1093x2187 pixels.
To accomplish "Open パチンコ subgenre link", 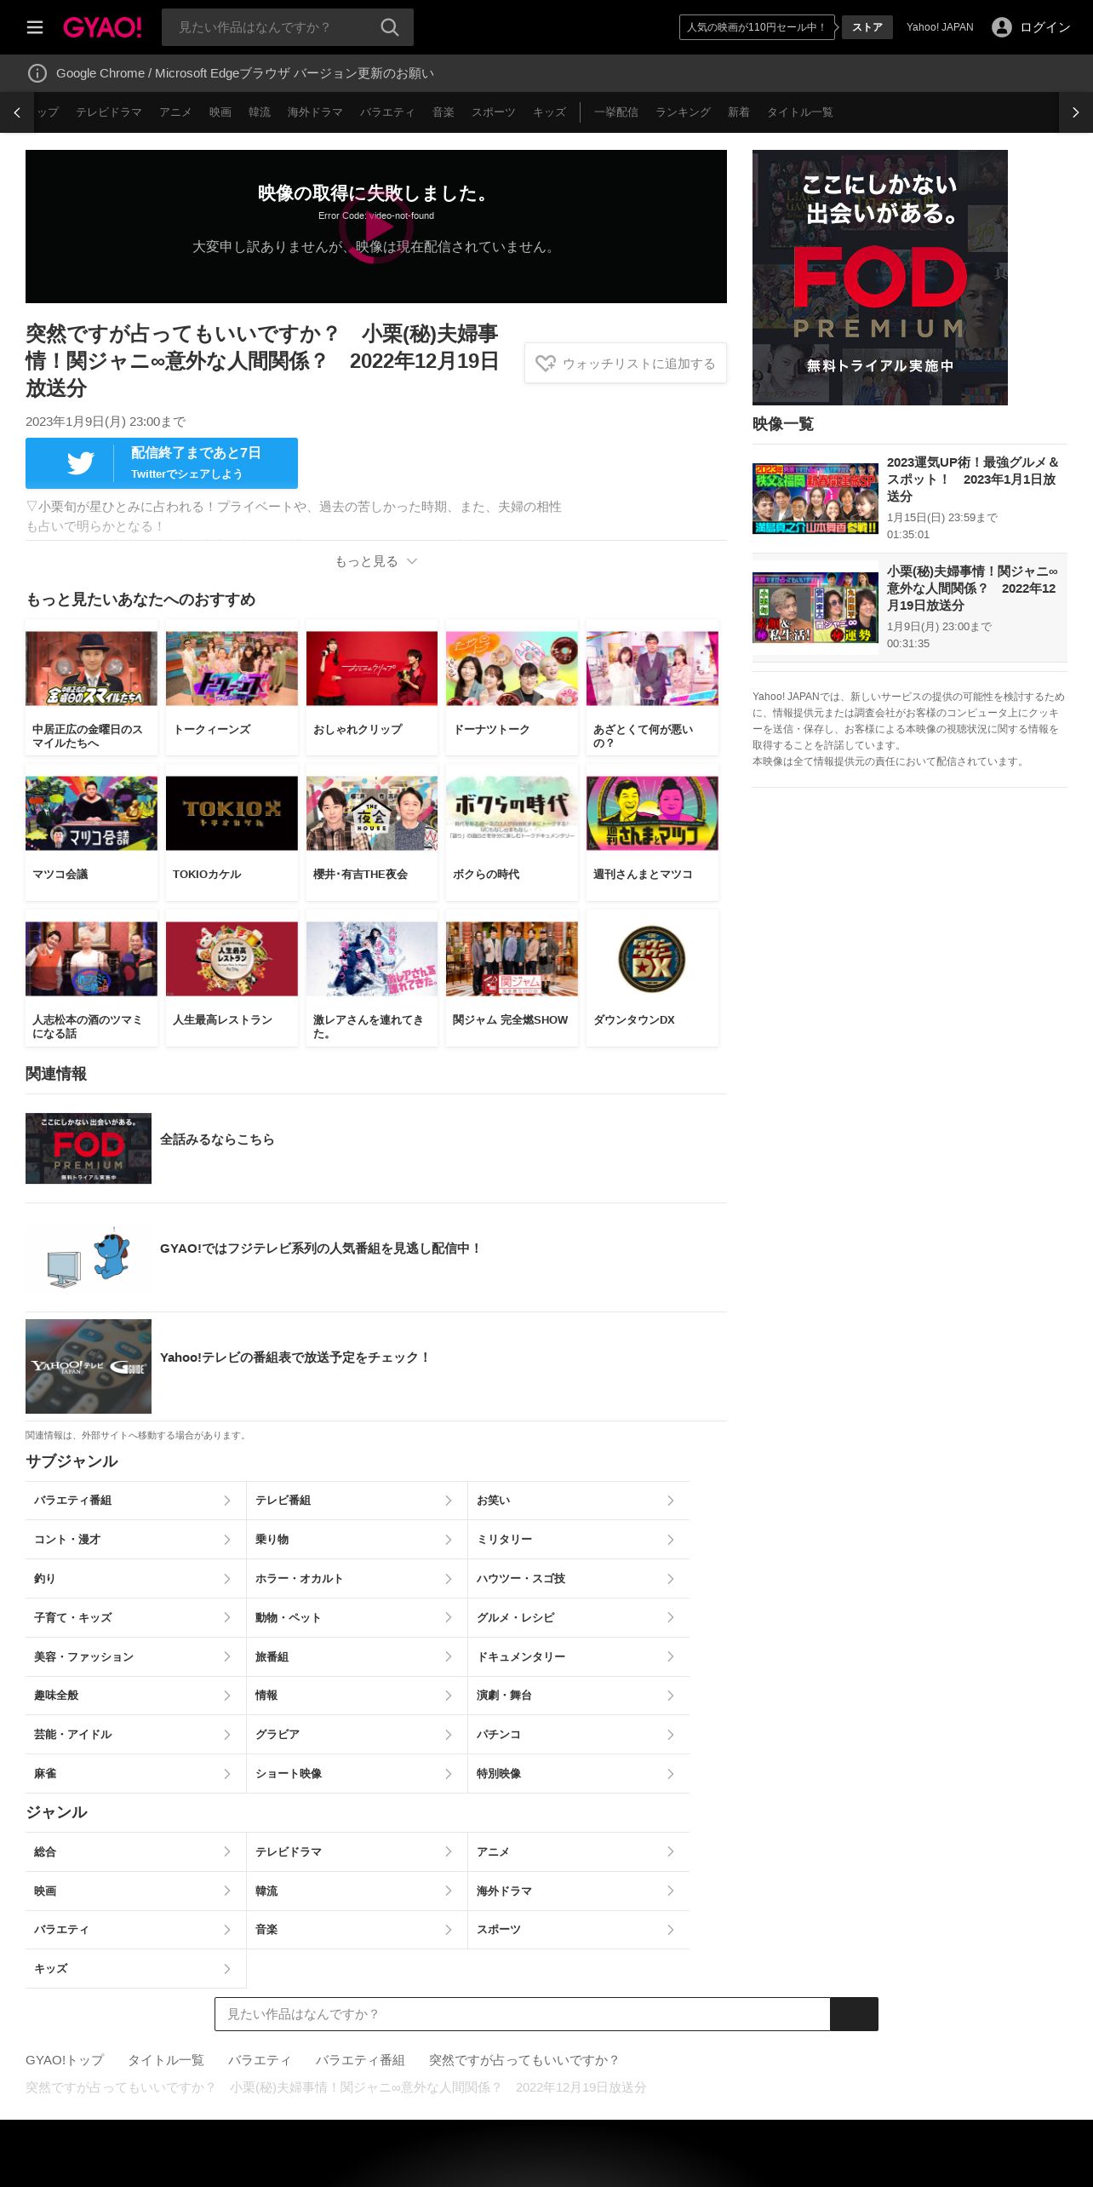I will [579, 1735].
